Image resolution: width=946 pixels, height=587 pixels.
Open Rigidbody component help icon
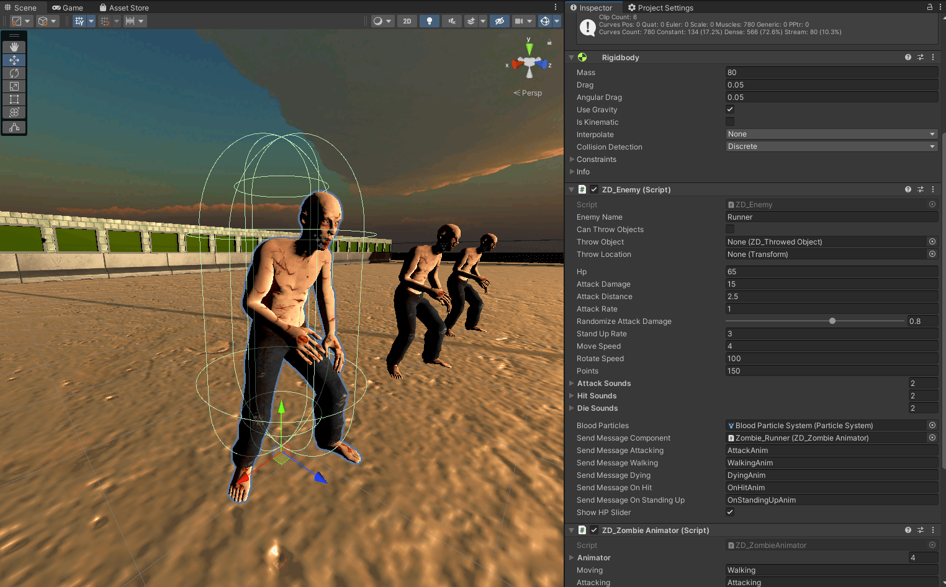point(908,57)
